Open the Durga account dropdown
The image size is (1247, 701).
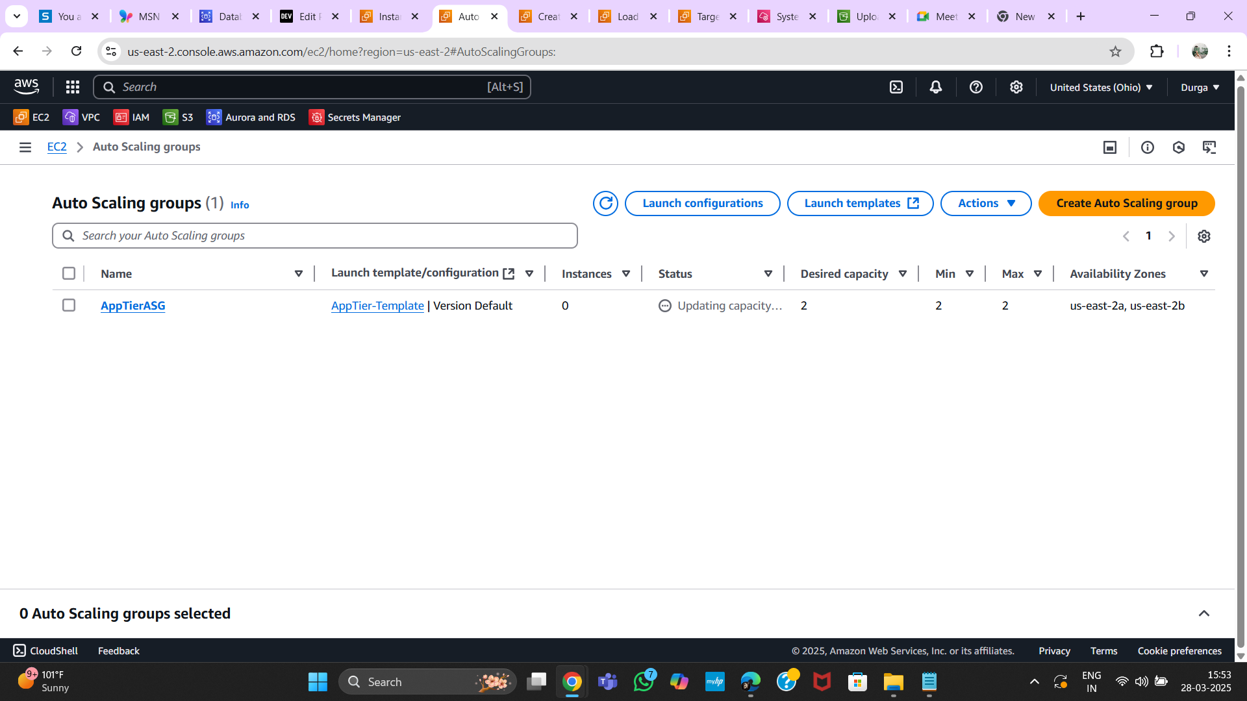click(1200, 87)
